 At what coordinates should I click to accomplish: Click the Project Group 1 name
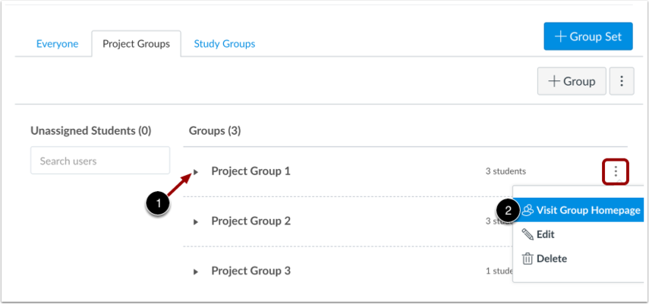250,171
